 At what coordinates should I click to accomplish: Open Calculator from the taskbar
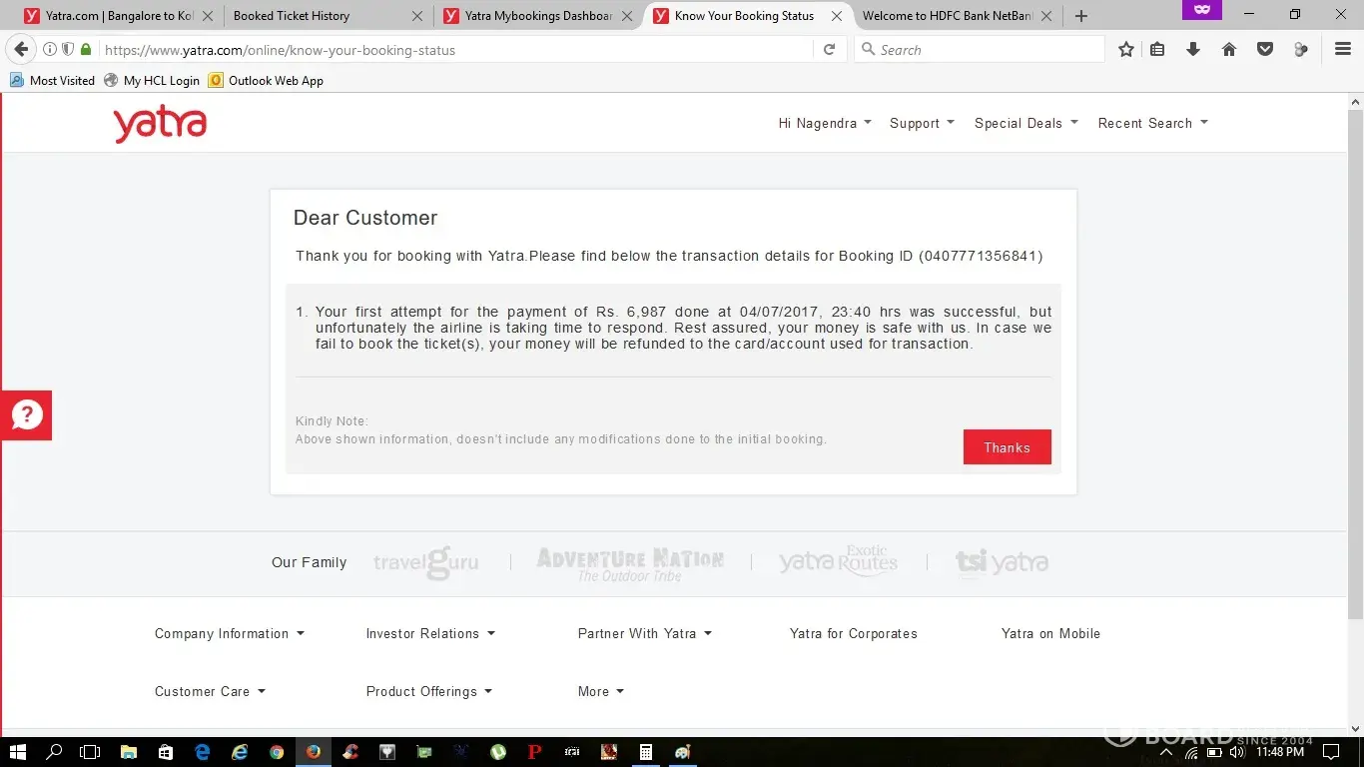click(x=646, y=752)
